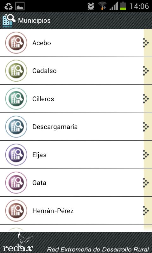
Task: Open Eljas via its dotted arrow
Action: pyautogui.click(x=146, y=155)
